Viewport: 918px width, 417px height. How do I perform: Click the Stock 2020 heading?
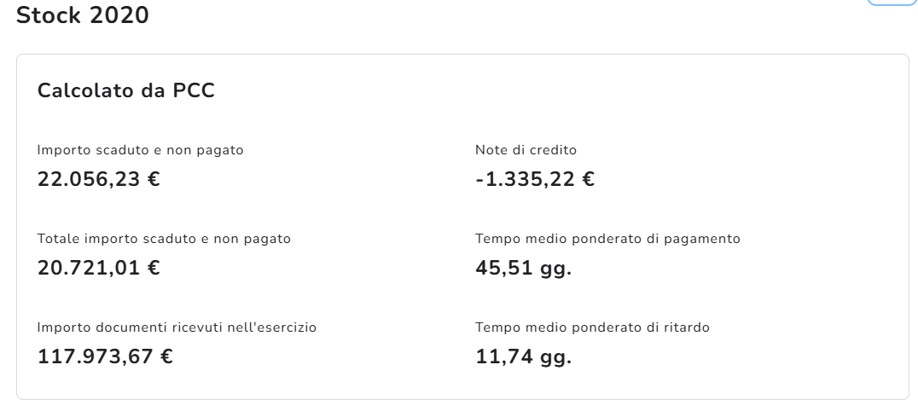83,15
